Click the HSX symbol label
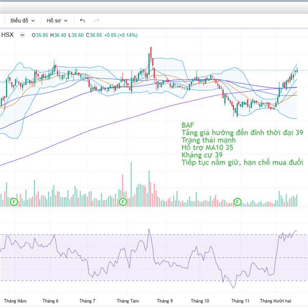This screenshot has width=308, height=308. [x=7, y=35]
